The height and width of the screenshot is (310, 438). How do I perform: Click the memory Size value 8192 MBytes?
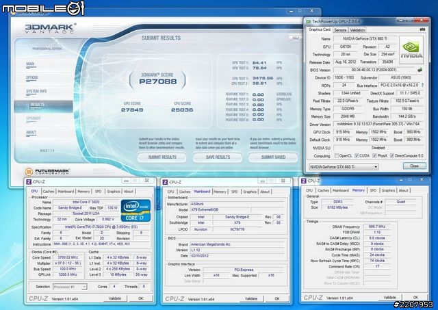[x=337, y=207]
